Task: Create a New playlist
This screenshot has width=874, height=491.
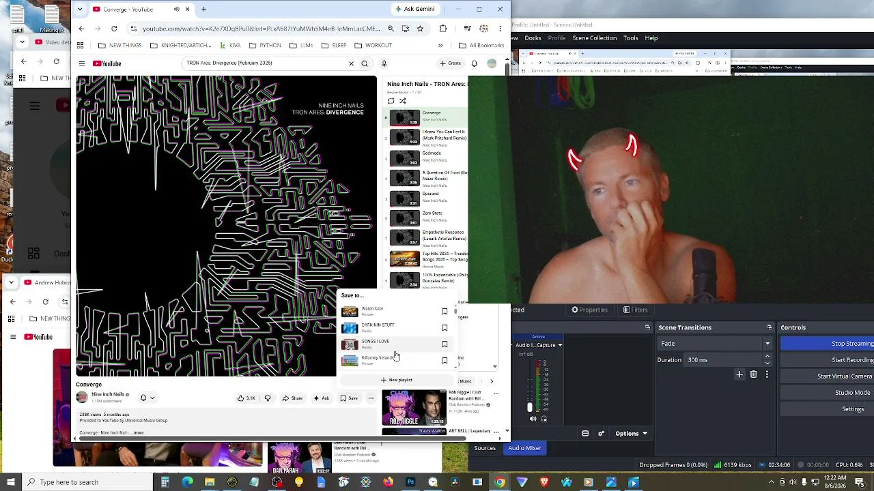Action: click(x=397, y=380)
